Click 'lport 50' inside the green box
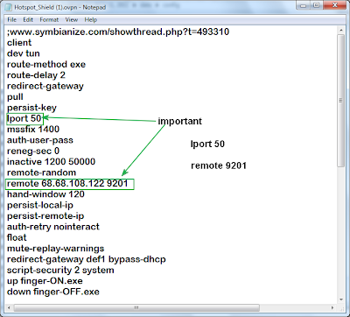The width and height of the screenshot is (350, 317). [x=24, y=118]
